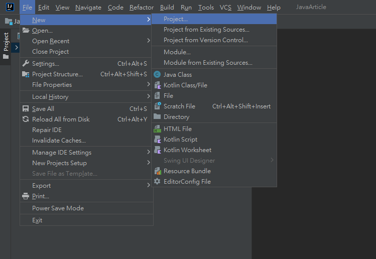
Task: Select Close Project
Action: pos(86,52)
